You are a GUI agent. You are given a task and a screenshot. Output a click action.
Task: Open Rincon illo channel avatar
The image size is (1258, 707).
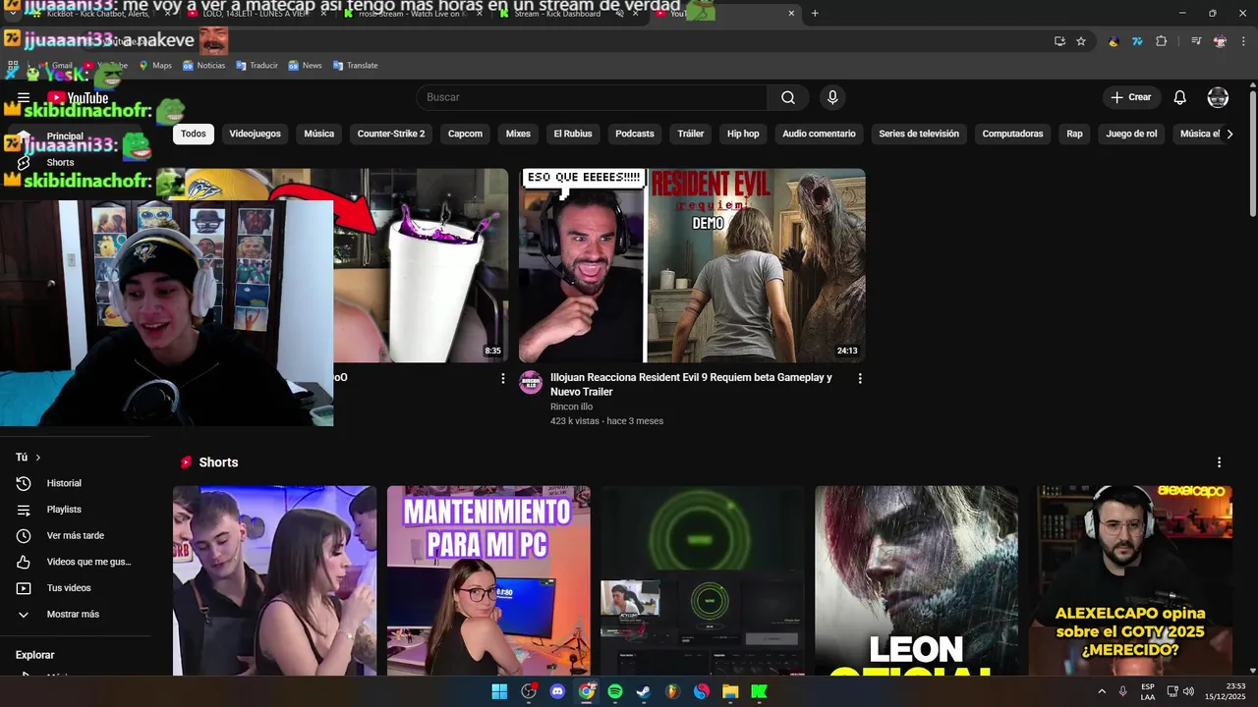[x=531, y=383]
